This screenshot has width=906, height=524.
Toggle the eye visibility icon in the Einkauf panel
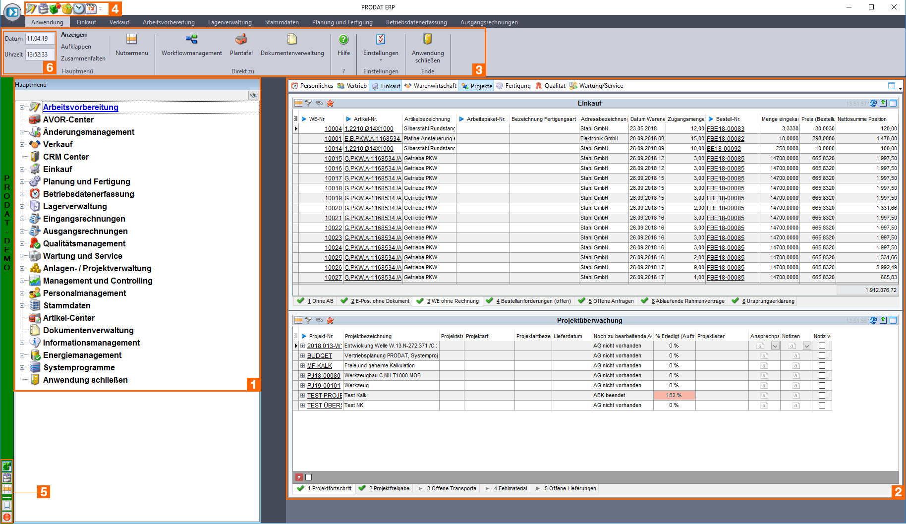coord(319,103)
